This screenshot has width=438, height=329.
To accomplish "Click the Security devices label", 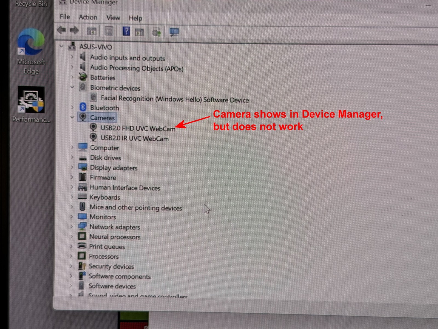I will (111, 266).
